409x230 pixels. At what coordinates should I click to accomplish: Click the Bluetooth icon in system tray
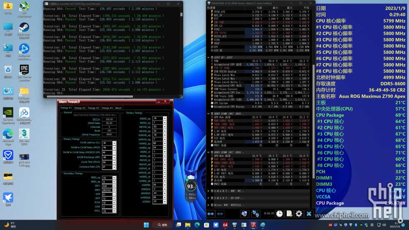[356, 225]
